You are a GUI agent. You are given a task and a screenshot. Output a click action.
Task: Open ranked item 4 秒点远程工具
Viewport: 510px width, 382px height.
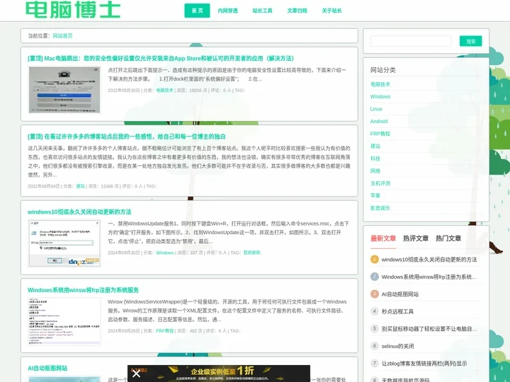(397, 311)
